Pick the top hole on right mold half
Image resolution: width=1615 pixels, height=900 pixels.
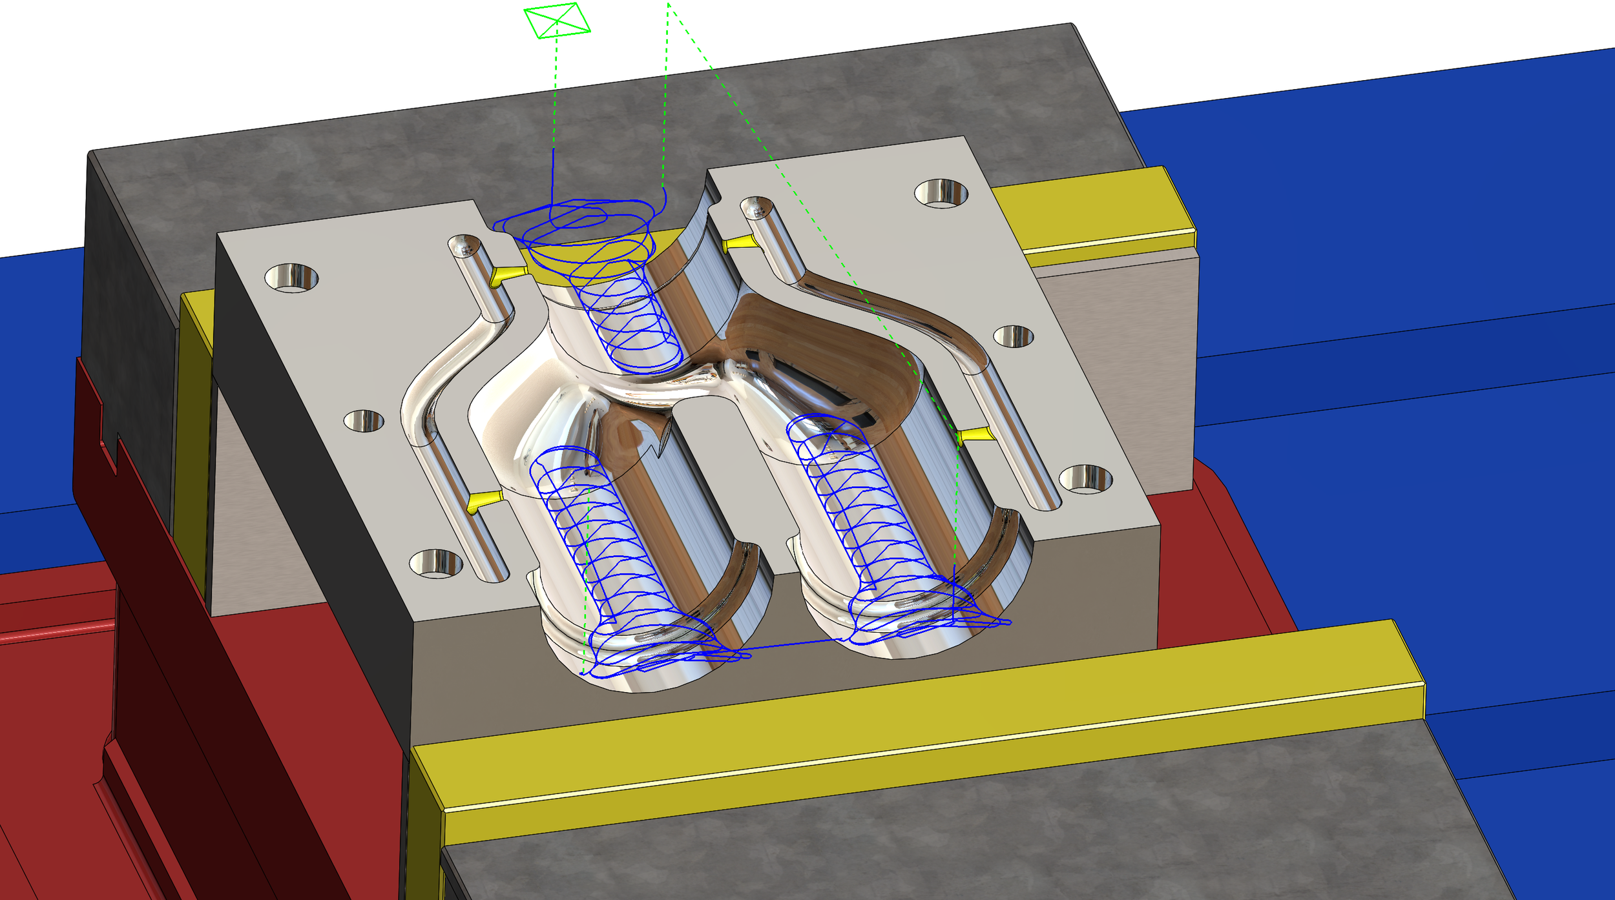click(941, 193)
